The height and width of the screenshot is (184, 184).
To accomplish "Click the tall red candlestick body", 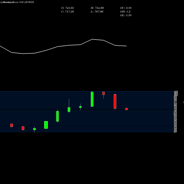I will tap(115, 102).
